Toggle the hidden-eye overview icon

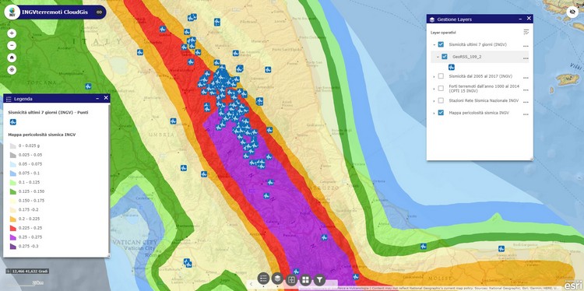(572, 12)
